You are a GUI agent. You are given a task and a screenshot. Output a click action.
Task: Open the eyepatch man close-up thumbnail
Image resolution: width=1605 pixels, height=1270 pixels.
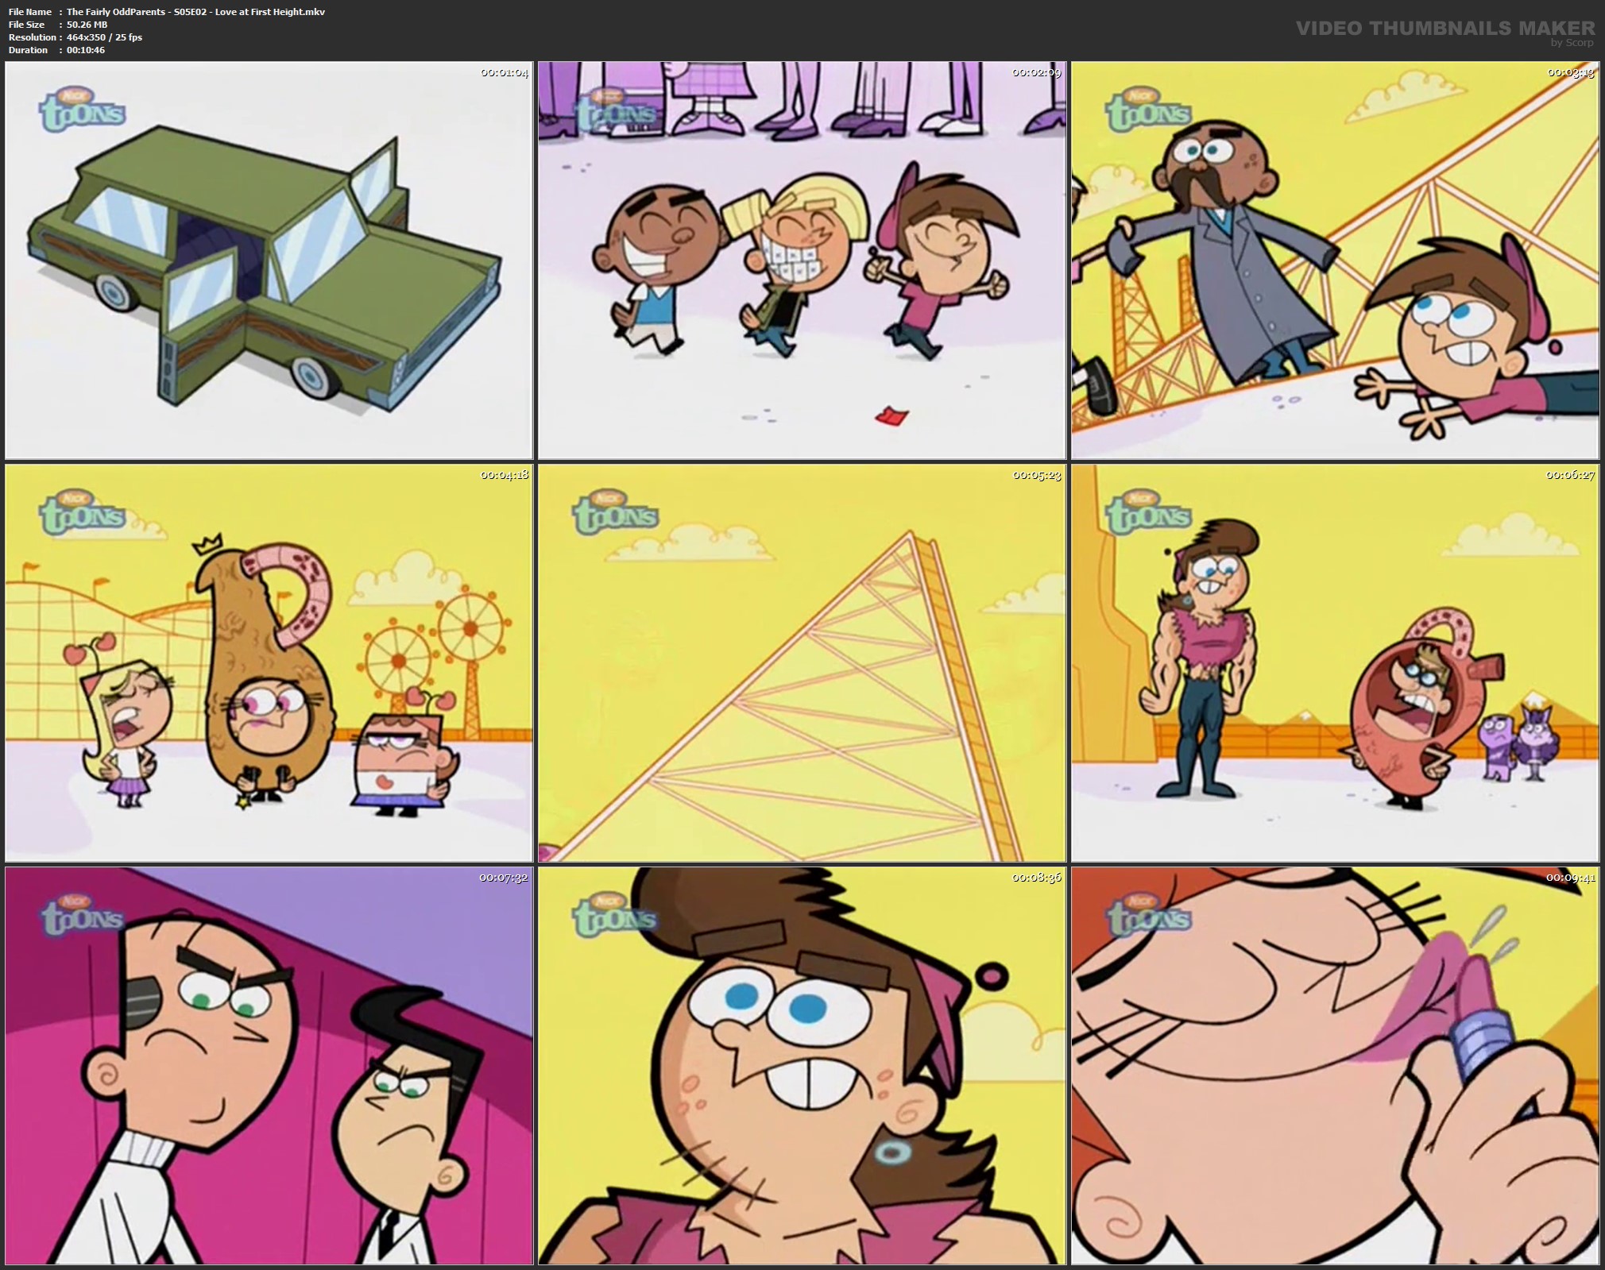point(269,1066)
